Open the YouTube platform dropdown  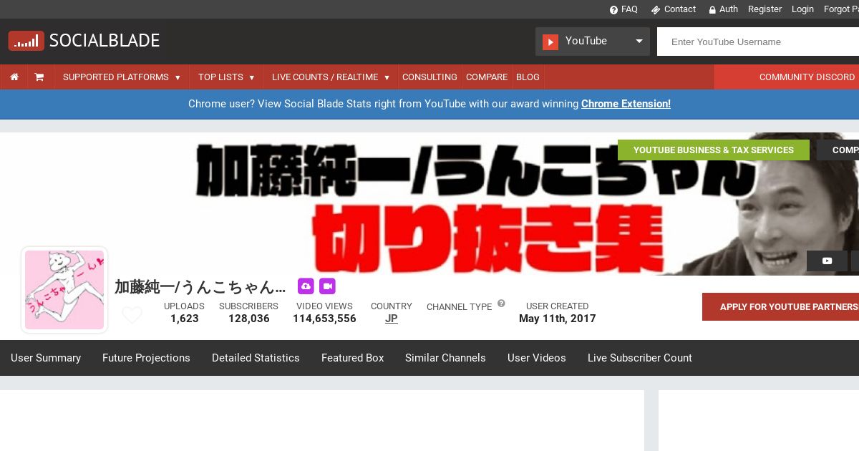pos(593,42)
